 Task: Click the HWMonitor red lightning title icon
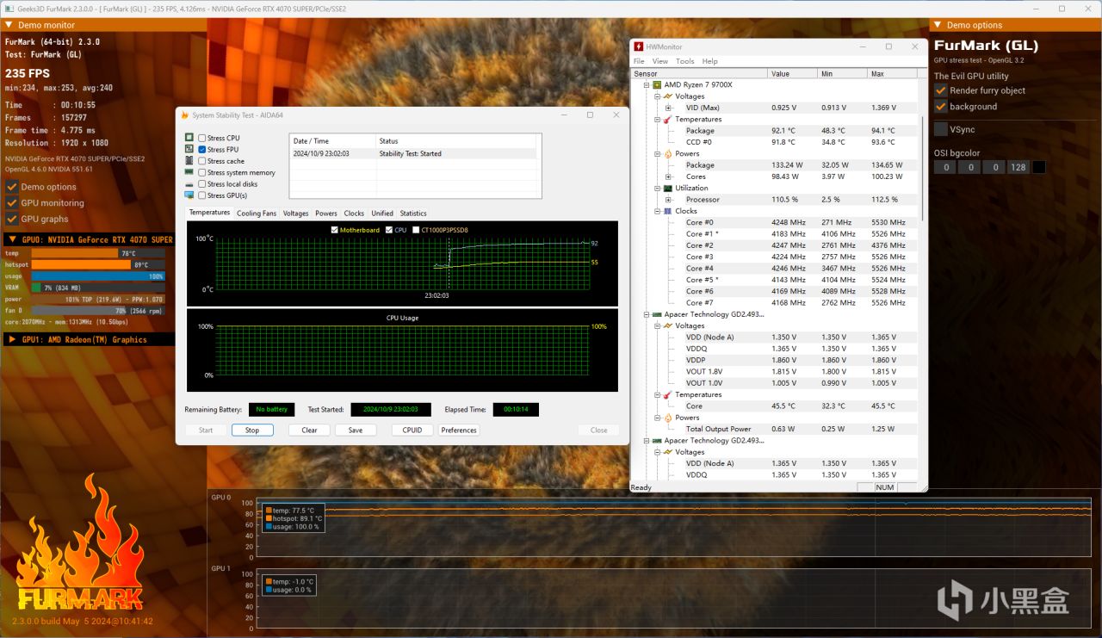[638, 46]
